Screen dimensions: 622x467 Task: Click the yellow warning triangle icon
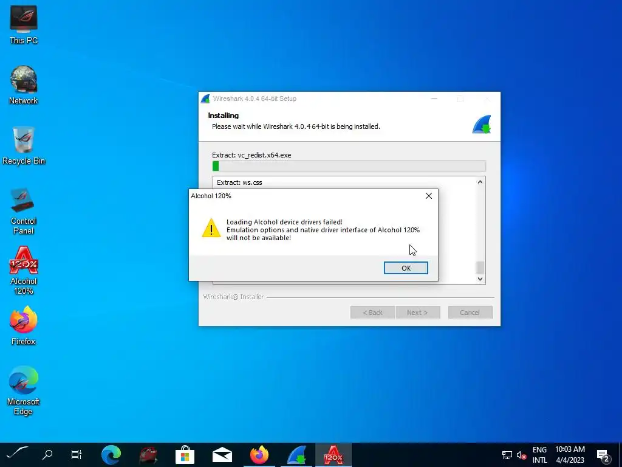[x=211, y=228]
